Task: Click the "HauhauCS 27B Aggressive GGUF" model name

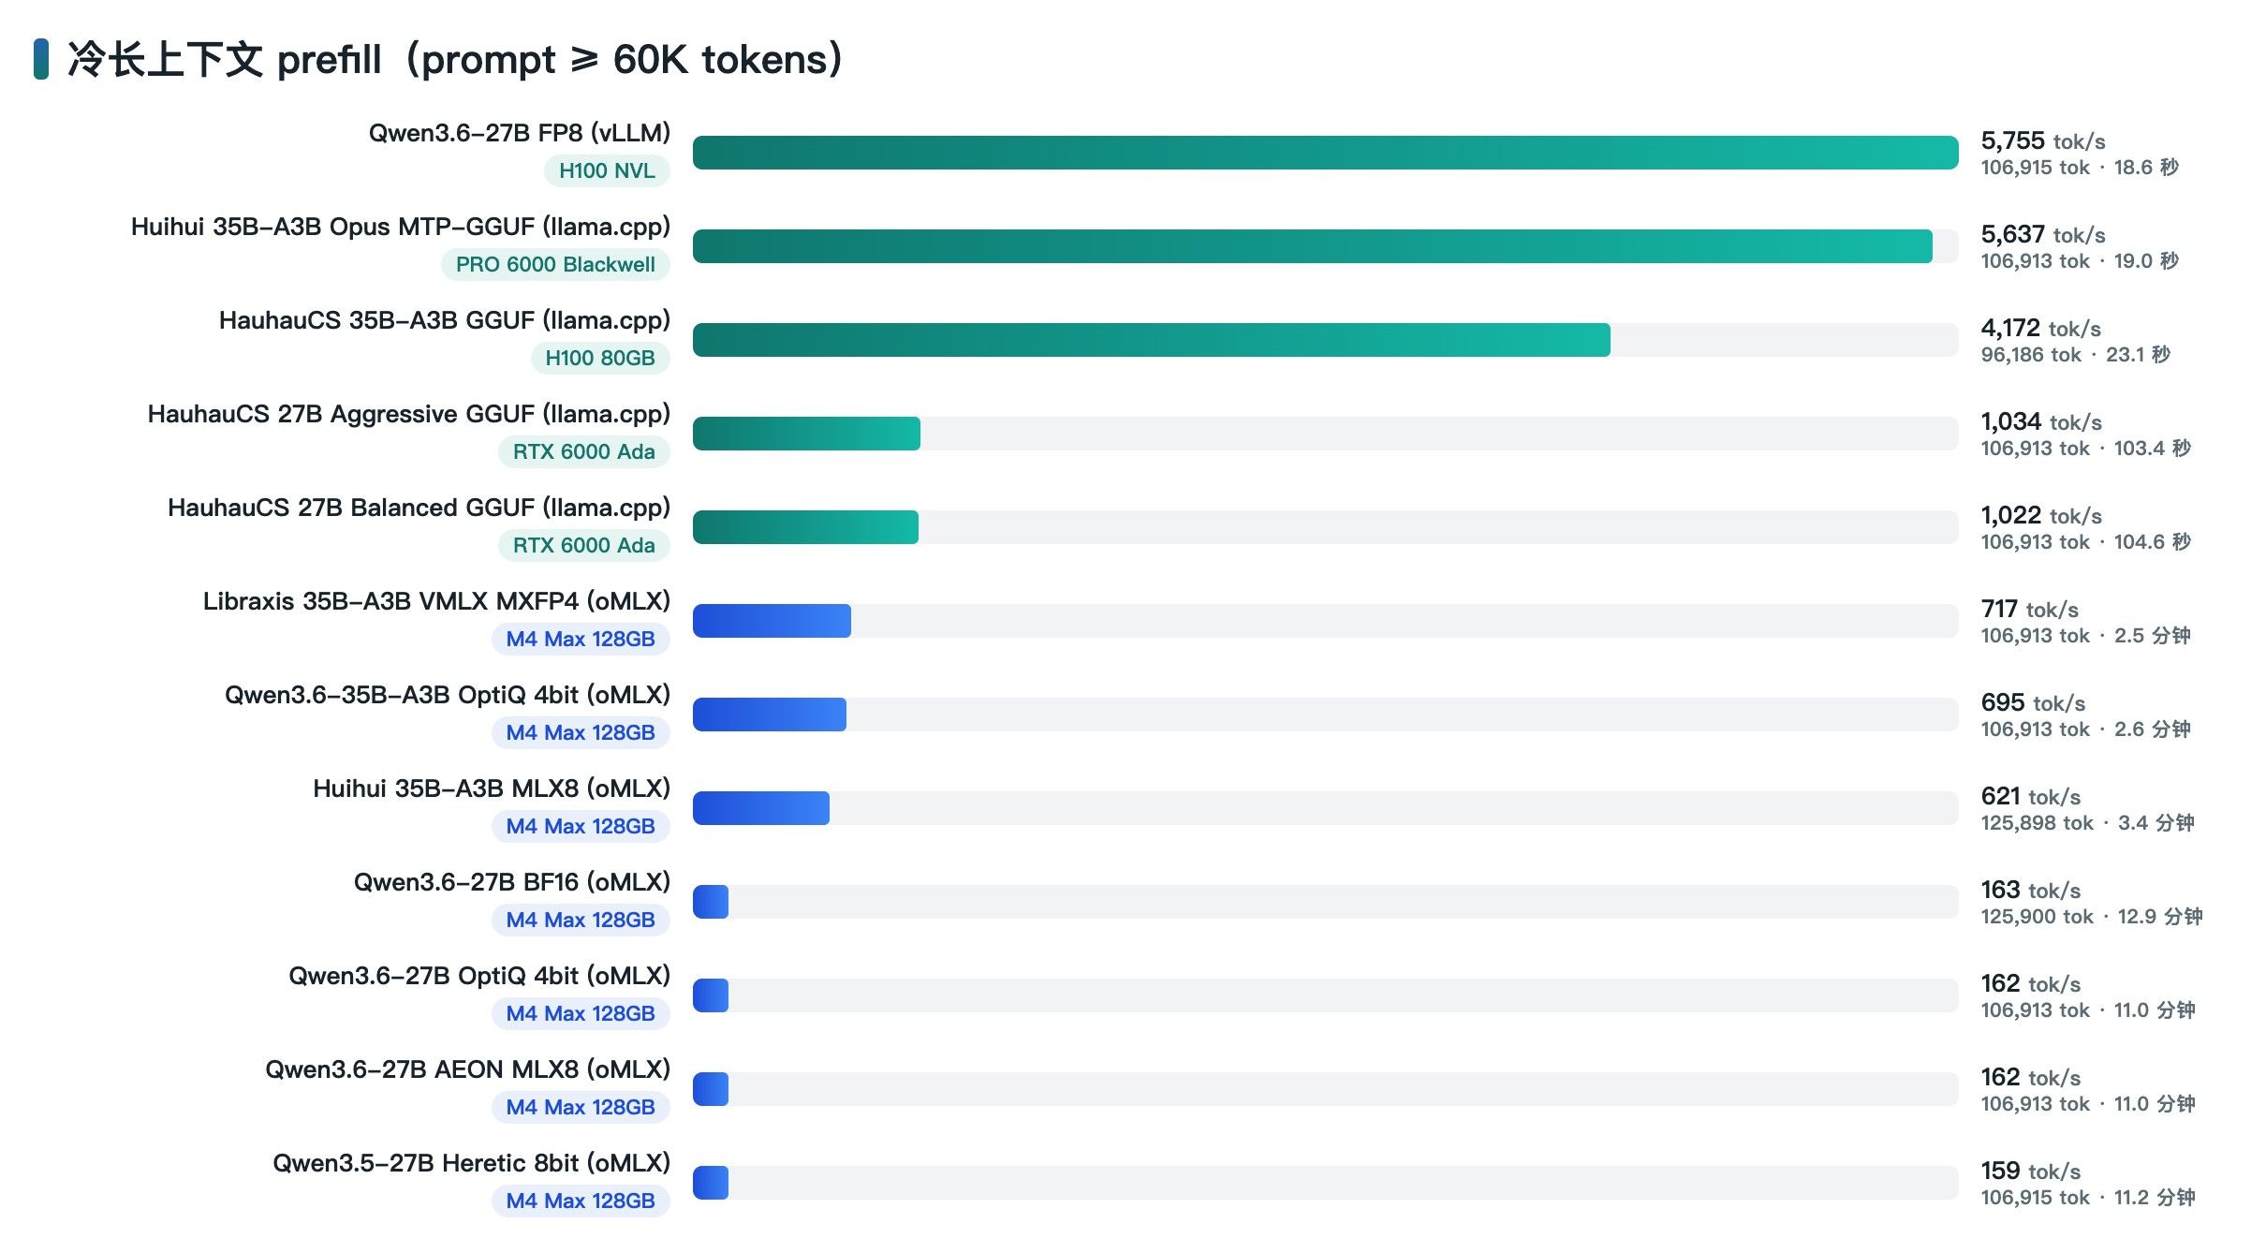Action: 342,414
